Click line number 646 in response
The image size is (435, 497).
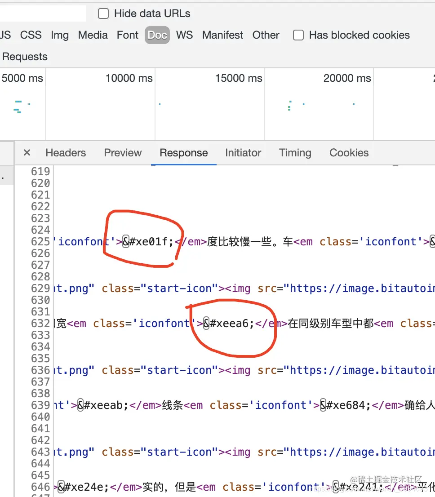pyautogui.click(x=40, y=487)
